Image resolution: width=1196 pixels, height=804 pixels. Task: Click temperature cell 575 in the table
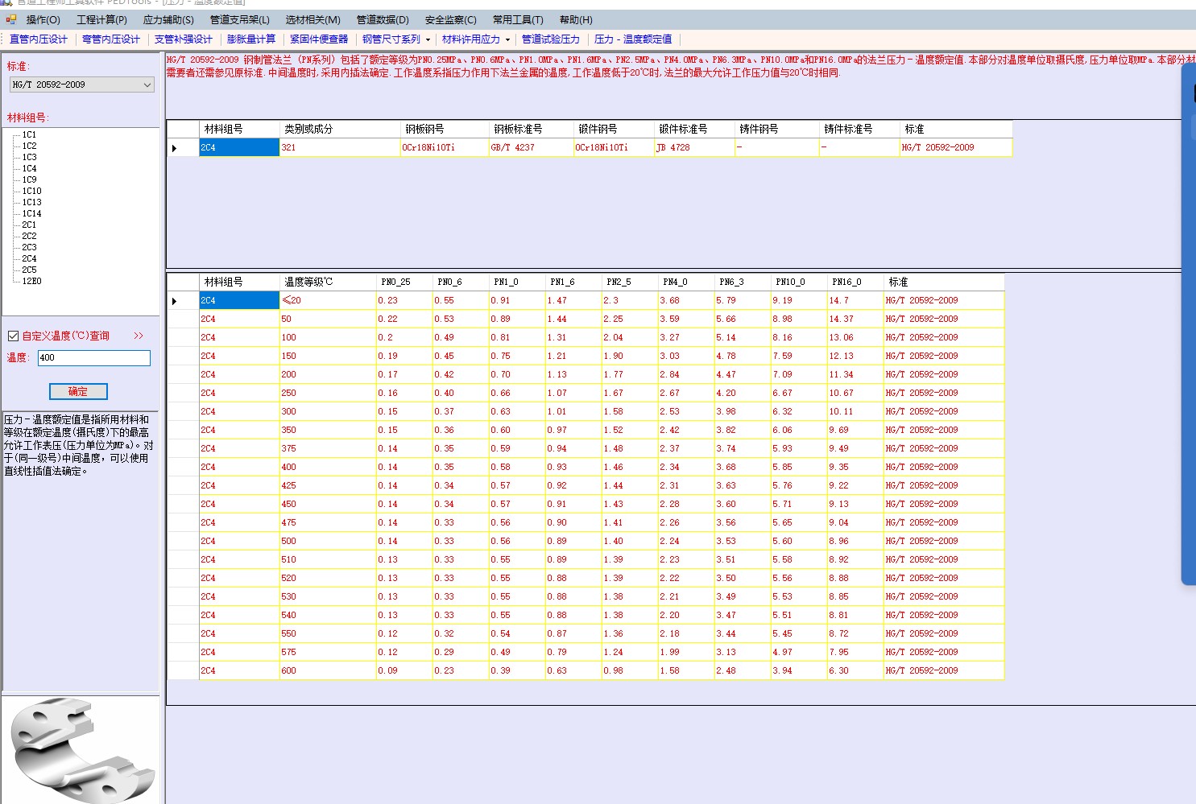pos(328,653)
